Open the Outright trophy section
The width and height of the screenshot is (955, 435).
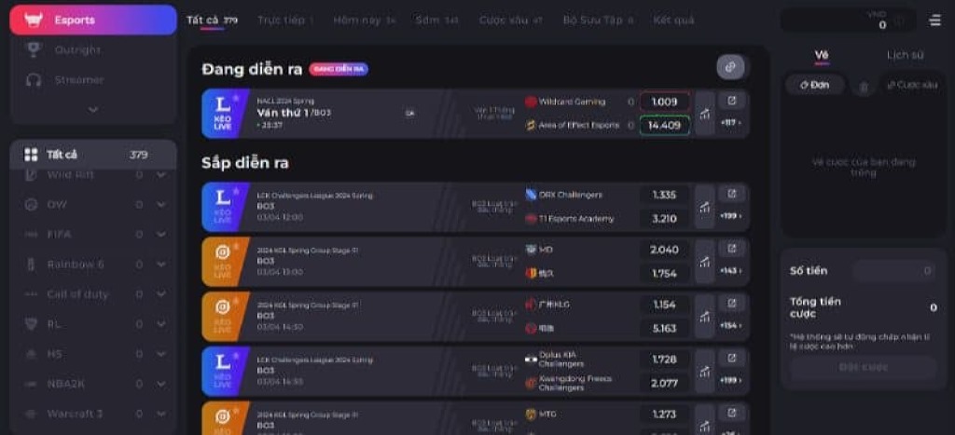(x=77, y=49)
